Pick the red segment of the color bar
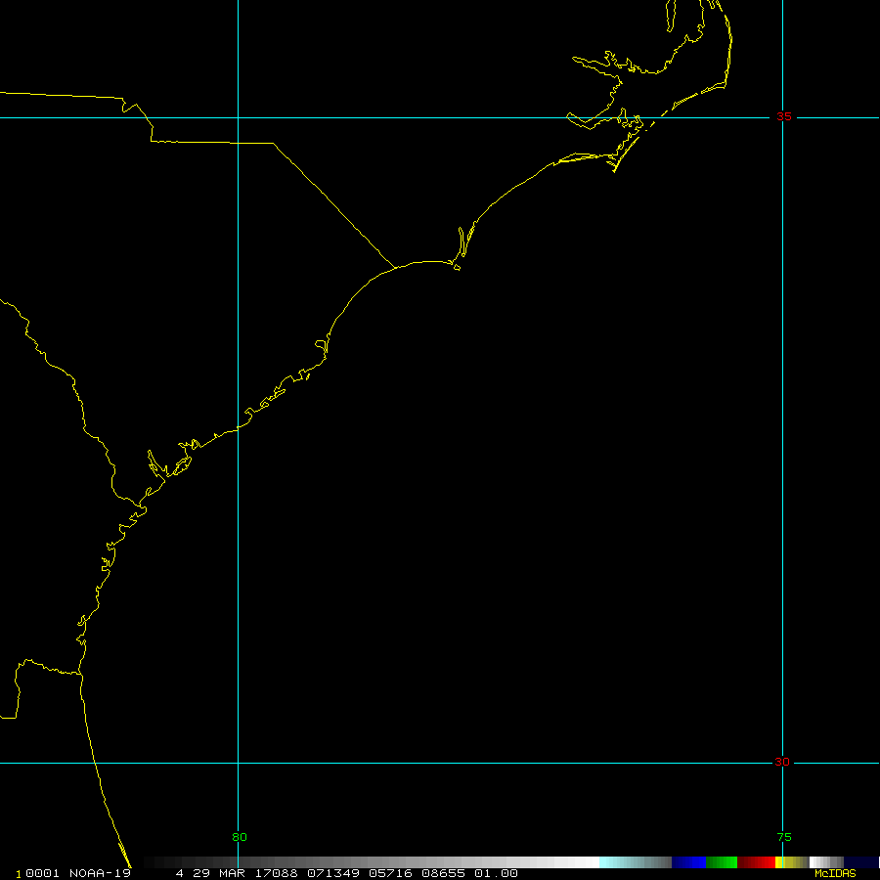 [x=756, y=862]
